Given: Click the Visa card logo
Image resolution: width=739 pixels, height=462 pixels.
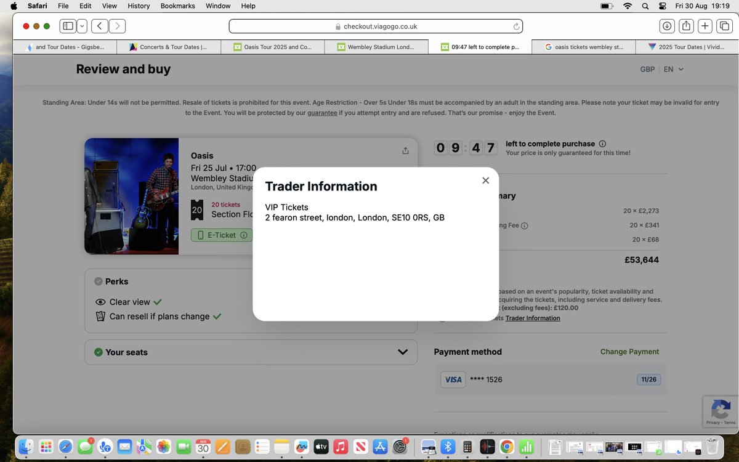Looking at the screenshot, I should click(x=453, y=379).
